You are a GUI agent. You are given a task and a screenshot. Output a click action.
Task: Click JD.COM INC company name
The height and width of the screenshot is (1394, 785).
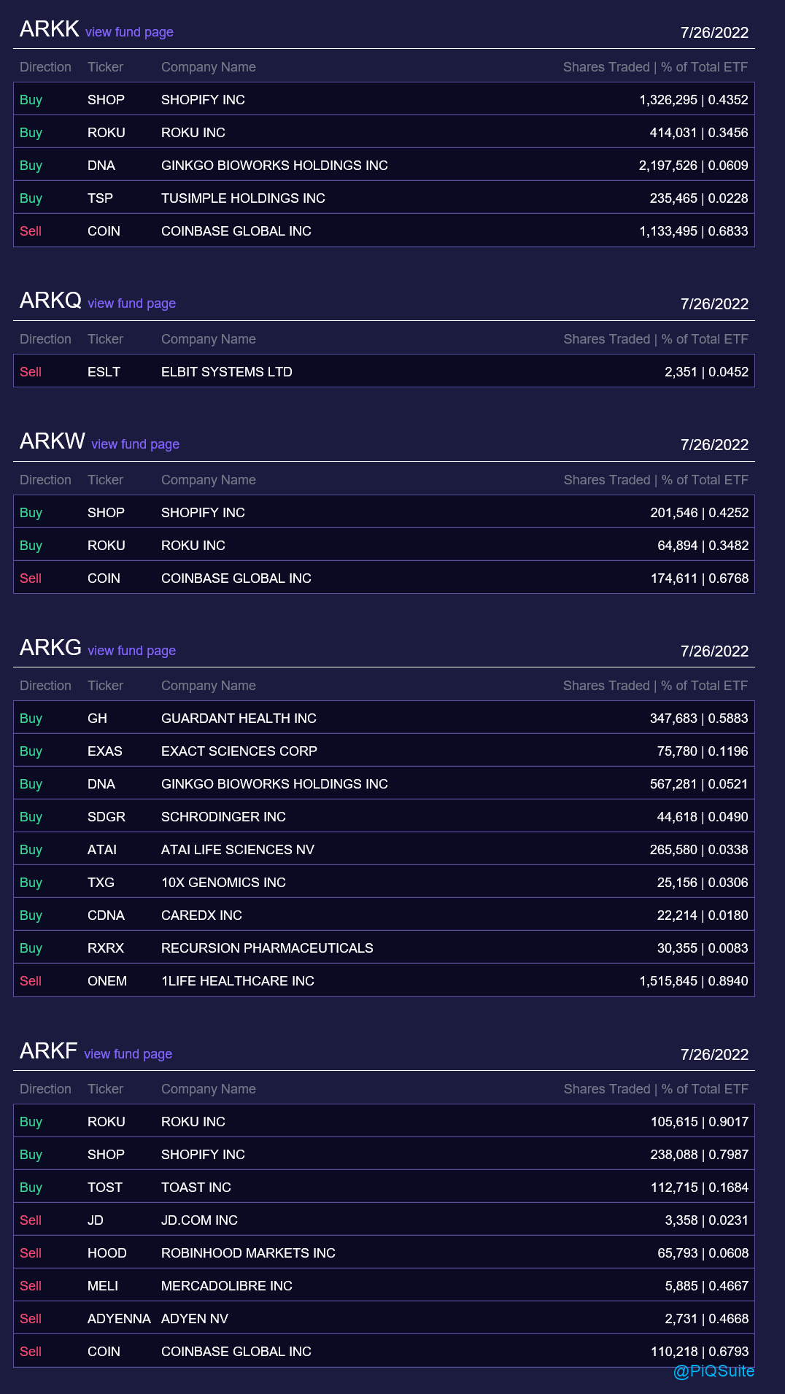click(x=199, y=1220)
